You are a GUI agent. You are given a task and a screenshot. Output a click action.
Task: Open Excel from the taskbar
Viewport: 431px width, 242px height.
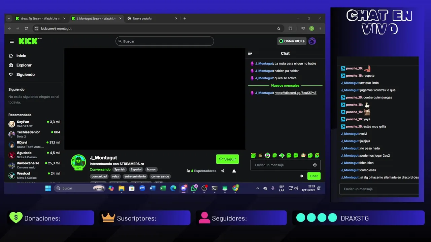(163, 188)
